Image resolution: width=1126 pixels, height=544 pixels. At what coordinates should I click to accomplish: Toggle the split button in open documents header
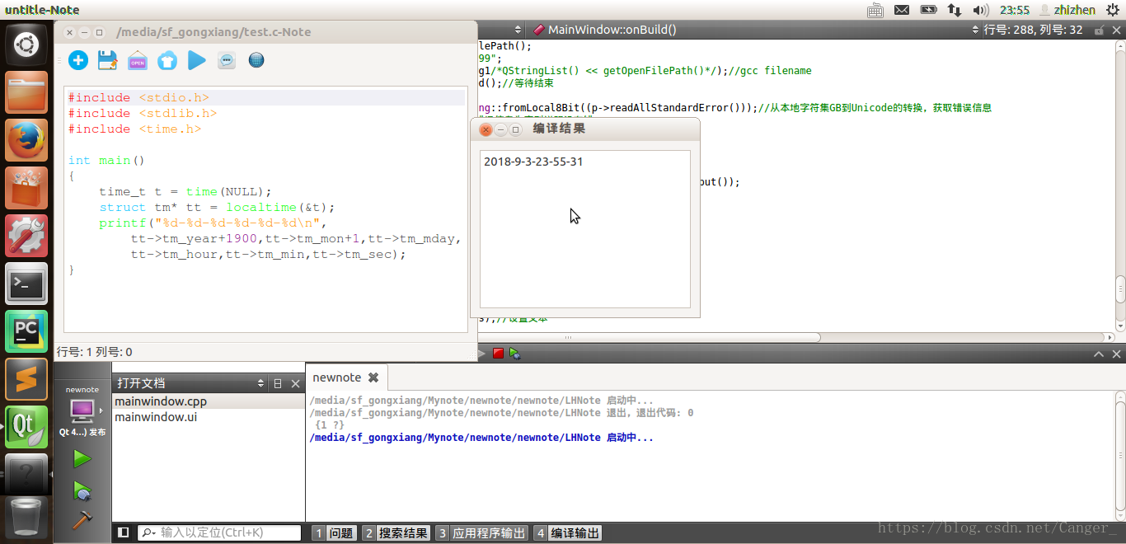(x=277, y=383)
